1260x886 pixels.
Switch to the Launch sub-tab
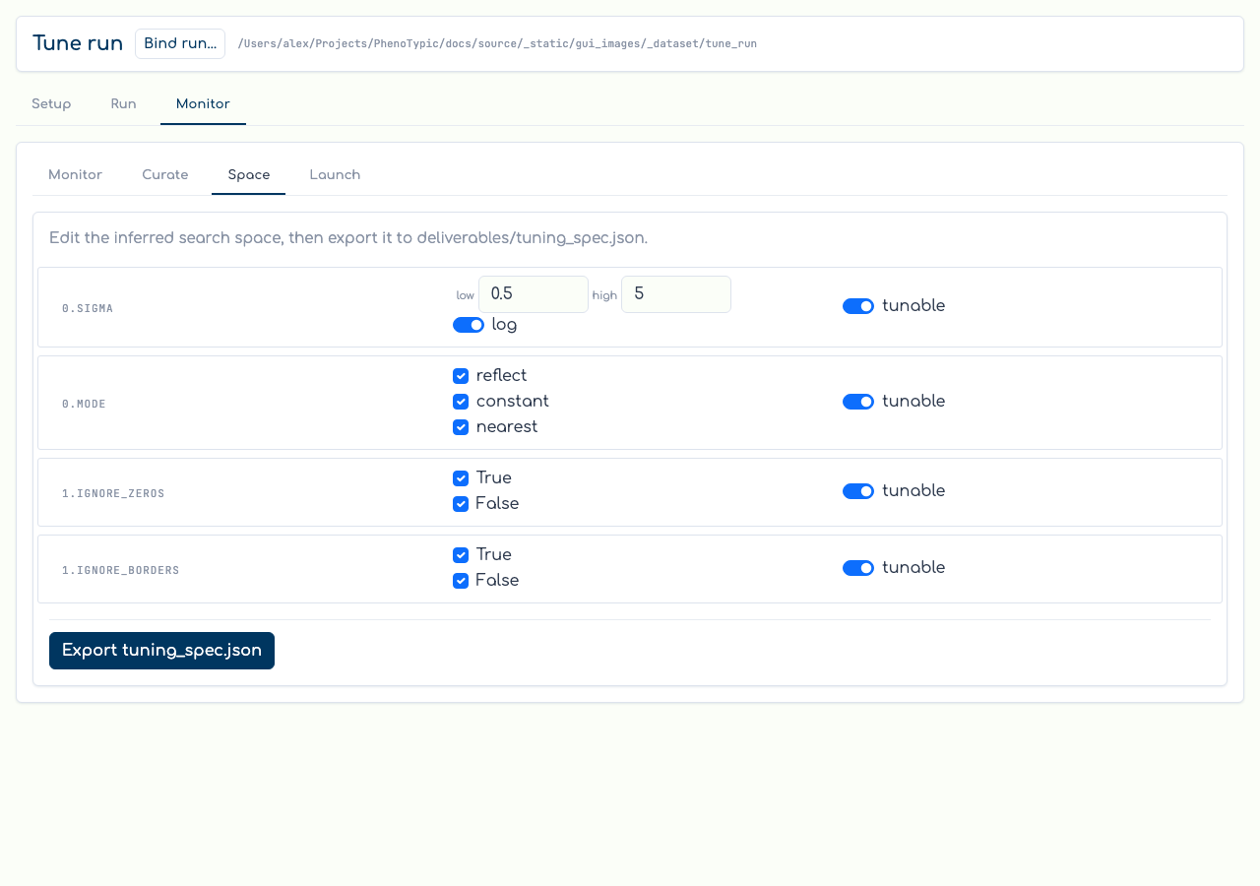(x=335, y=175)
